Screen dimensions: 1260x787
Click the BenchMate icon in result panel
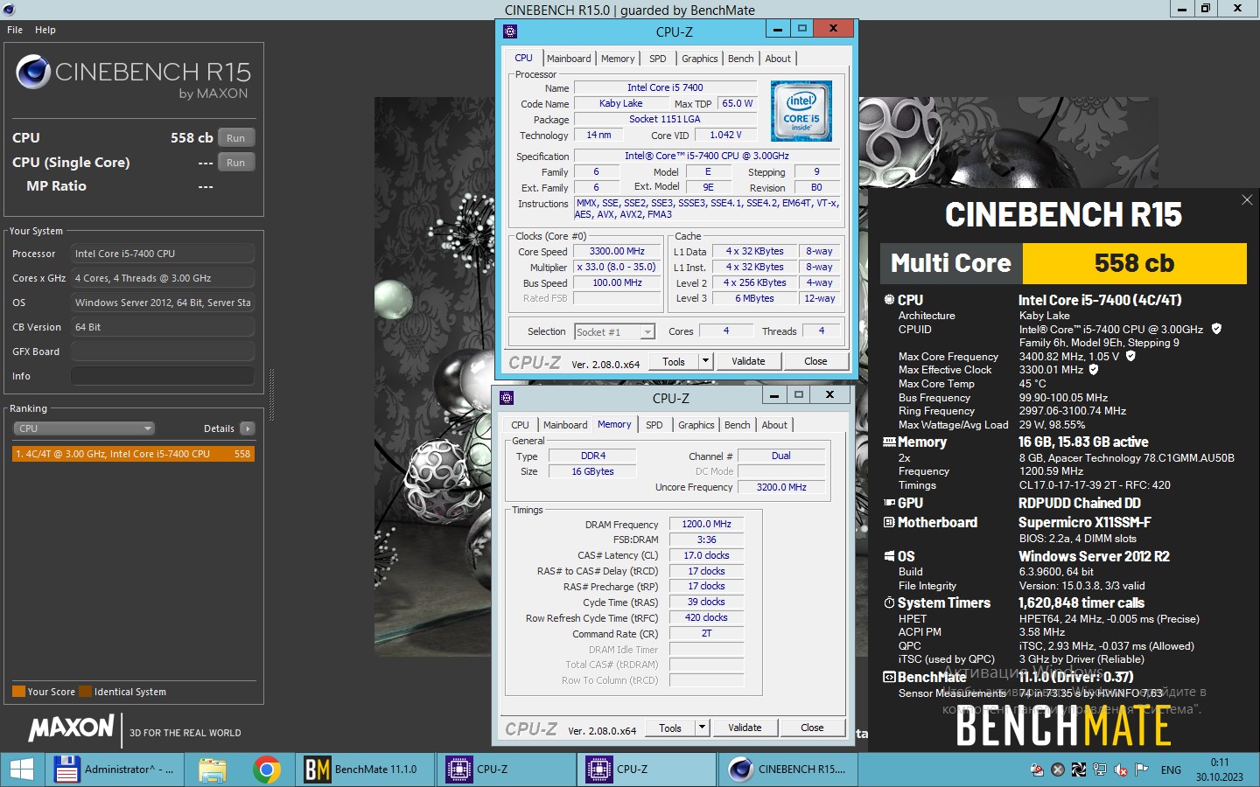[x=889, y=677]
